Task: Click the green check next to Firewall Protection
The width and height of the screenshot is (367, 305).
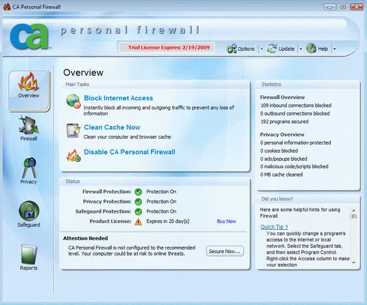Action: (x=138, y=192)
